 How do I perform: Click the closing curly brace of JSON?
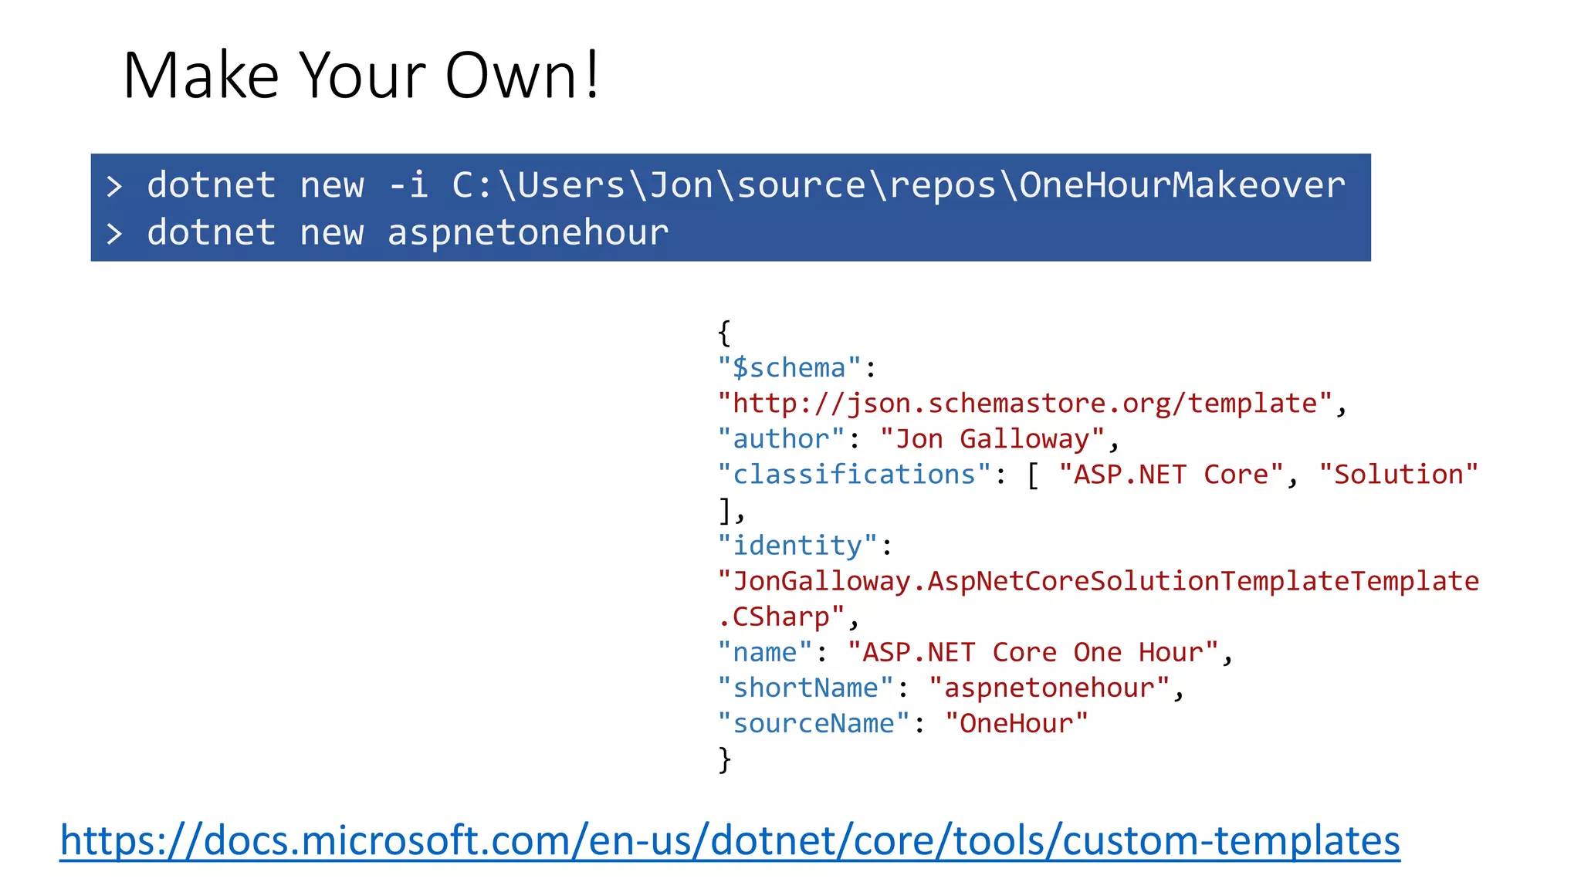[x=724, y=759]
